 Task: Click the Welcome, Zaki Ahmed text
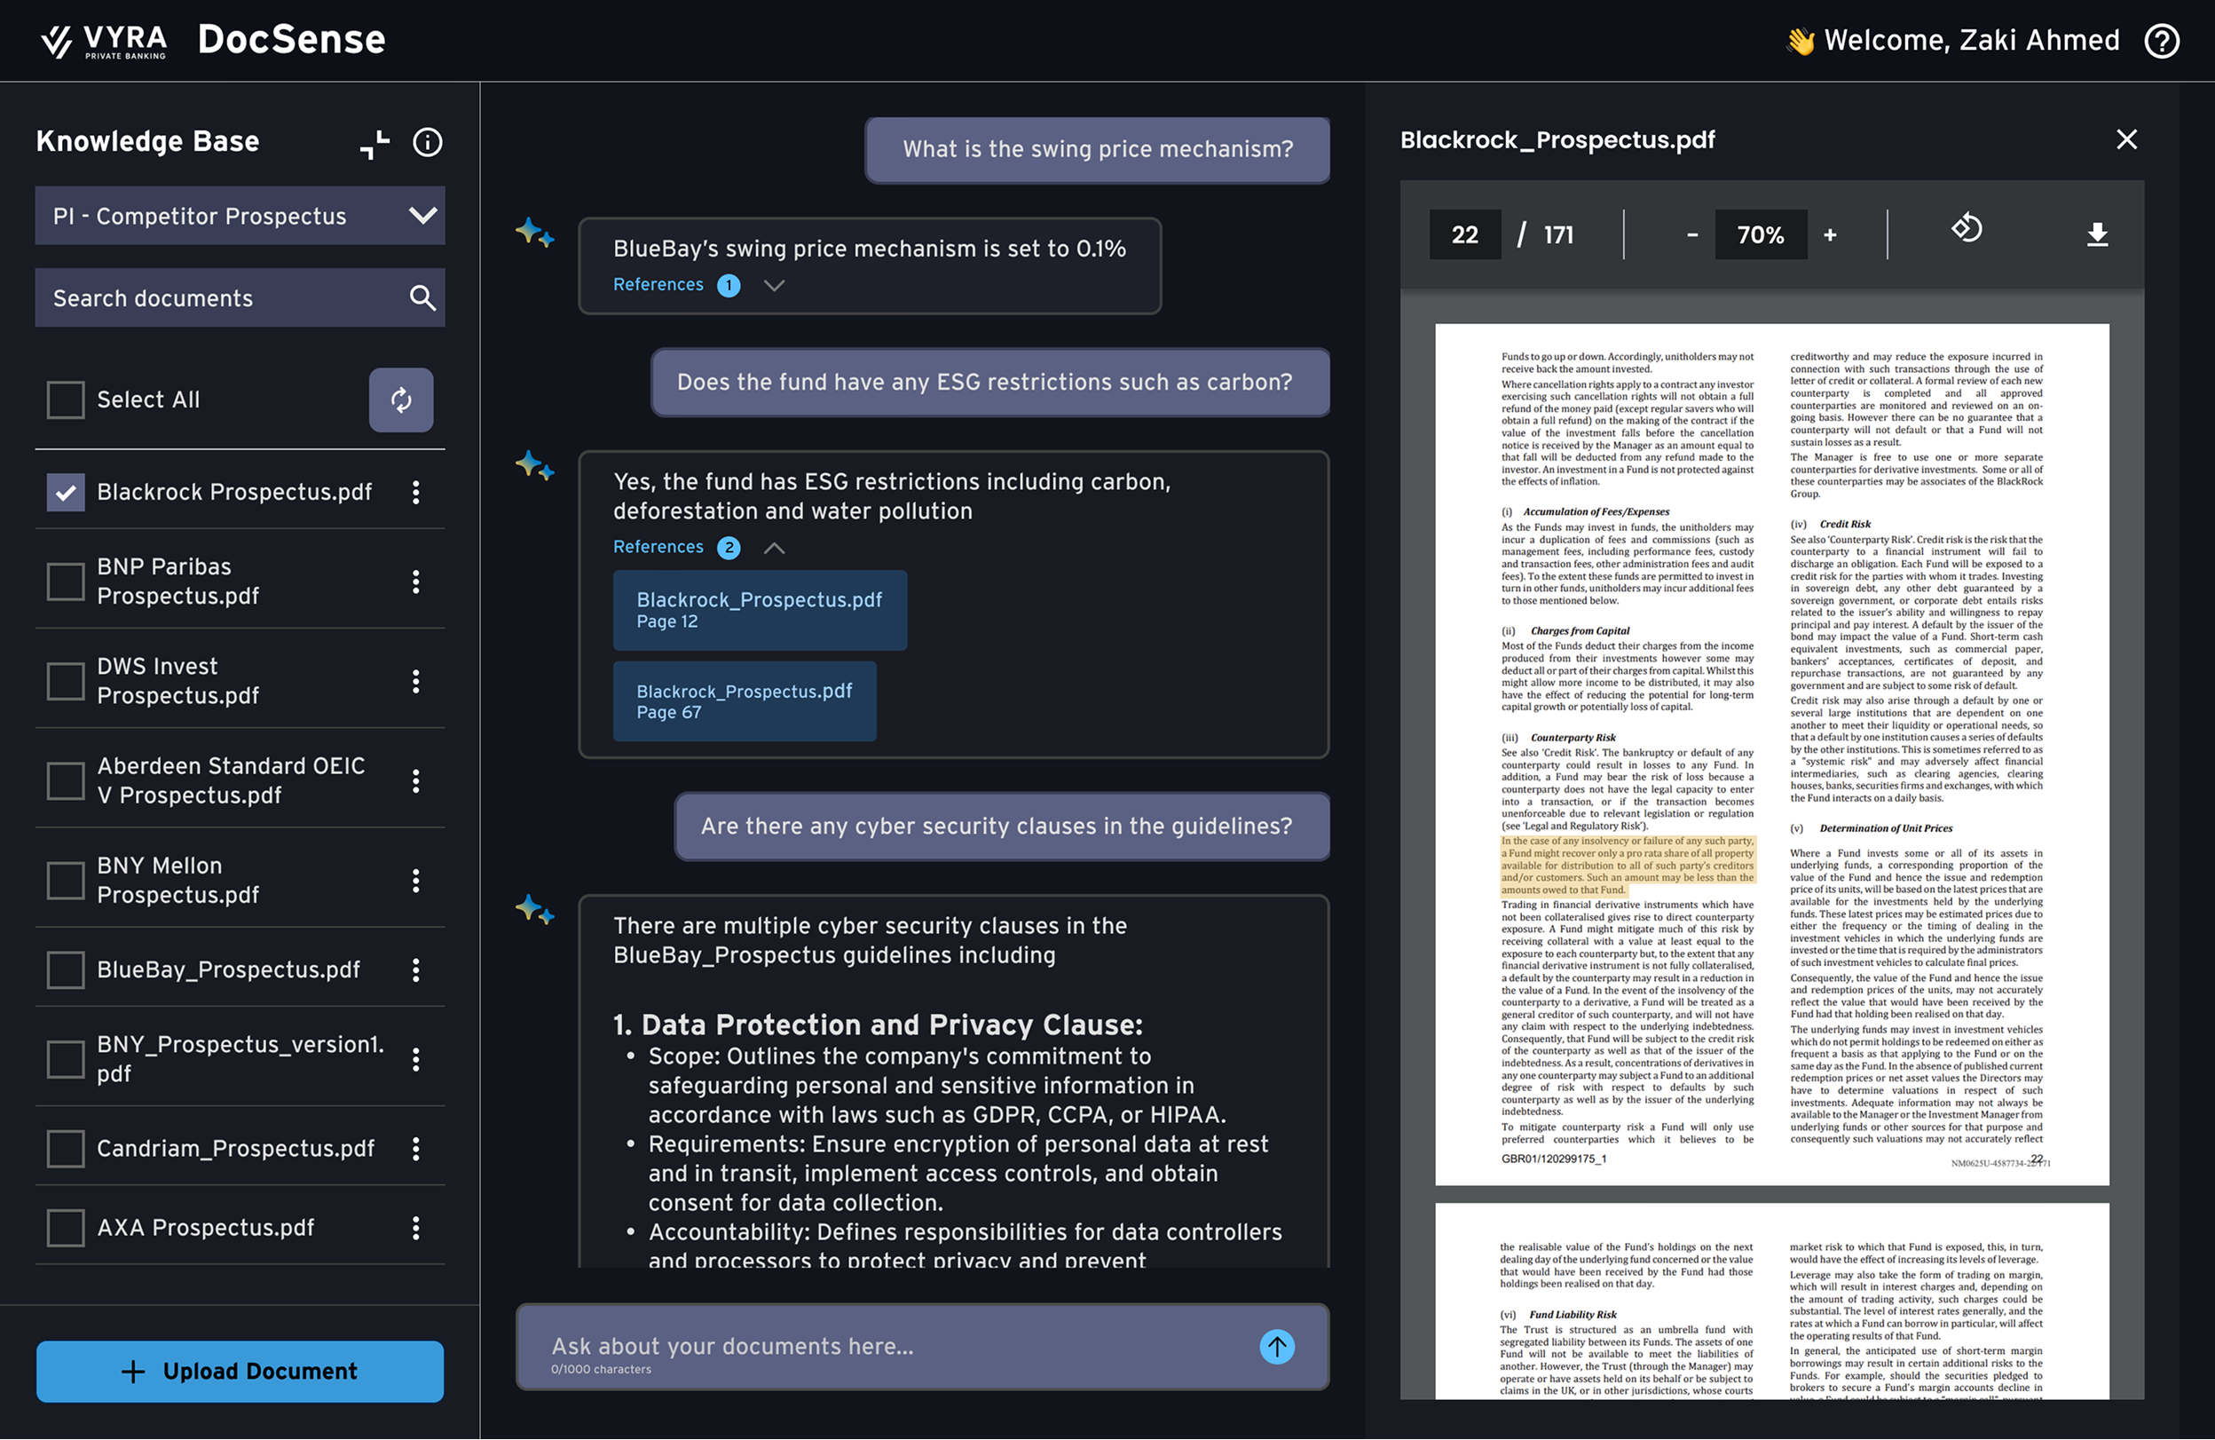(1971, 40)
